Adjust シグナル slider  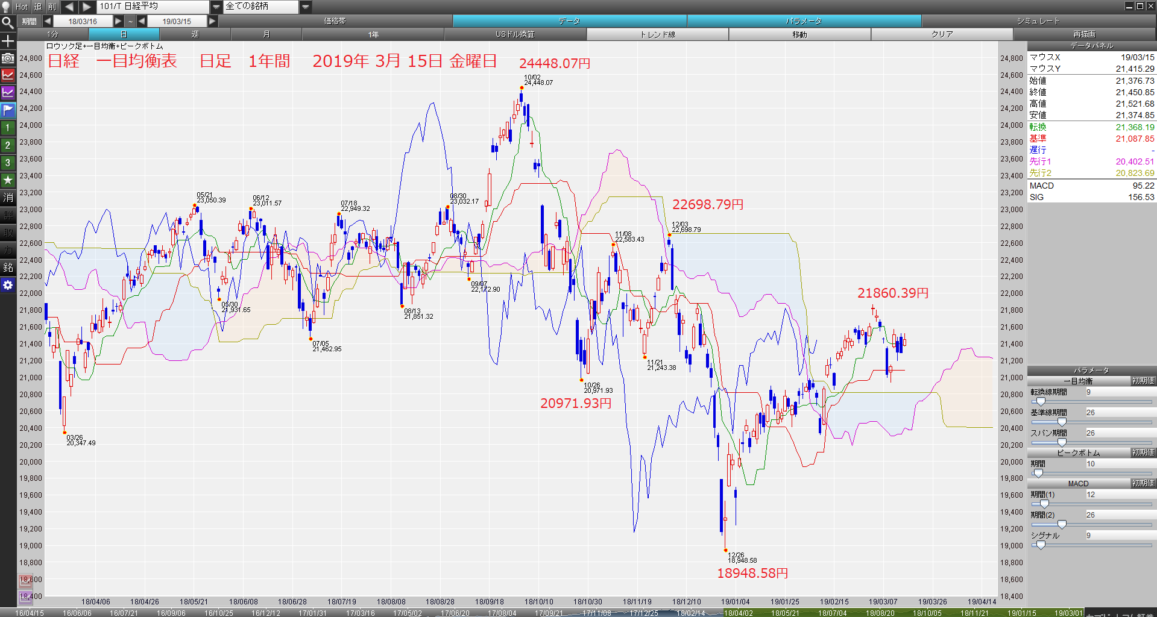[x=1091, y=545]
